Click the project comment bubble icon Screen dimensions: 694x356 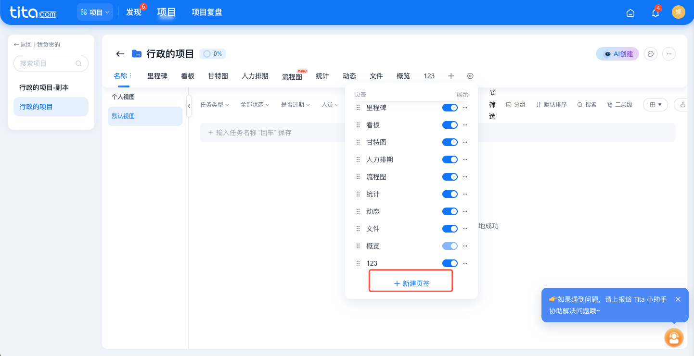coord(651,54)
